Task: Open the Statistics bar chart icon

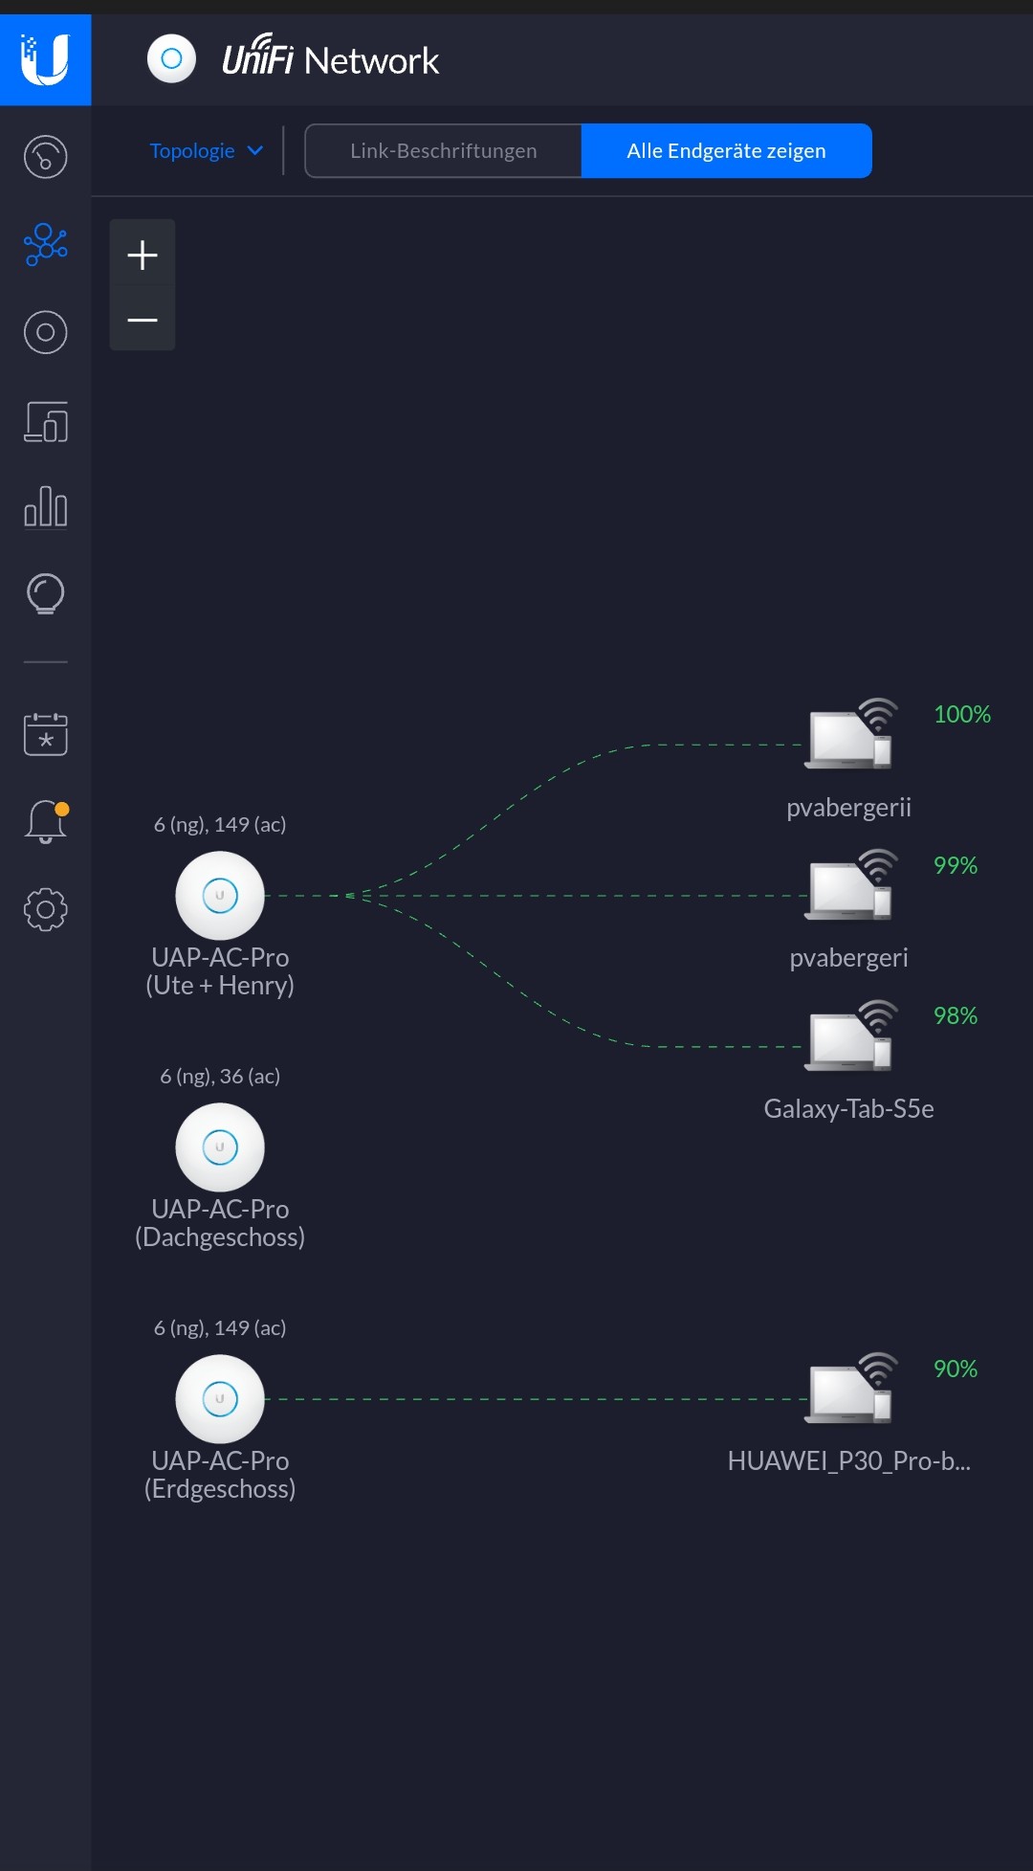Action: coord(45,506)
